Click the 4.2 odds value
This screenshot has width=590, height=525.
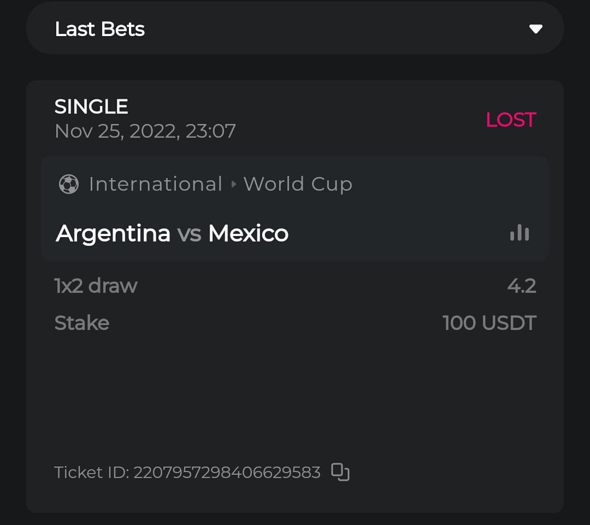pos(522,286)
